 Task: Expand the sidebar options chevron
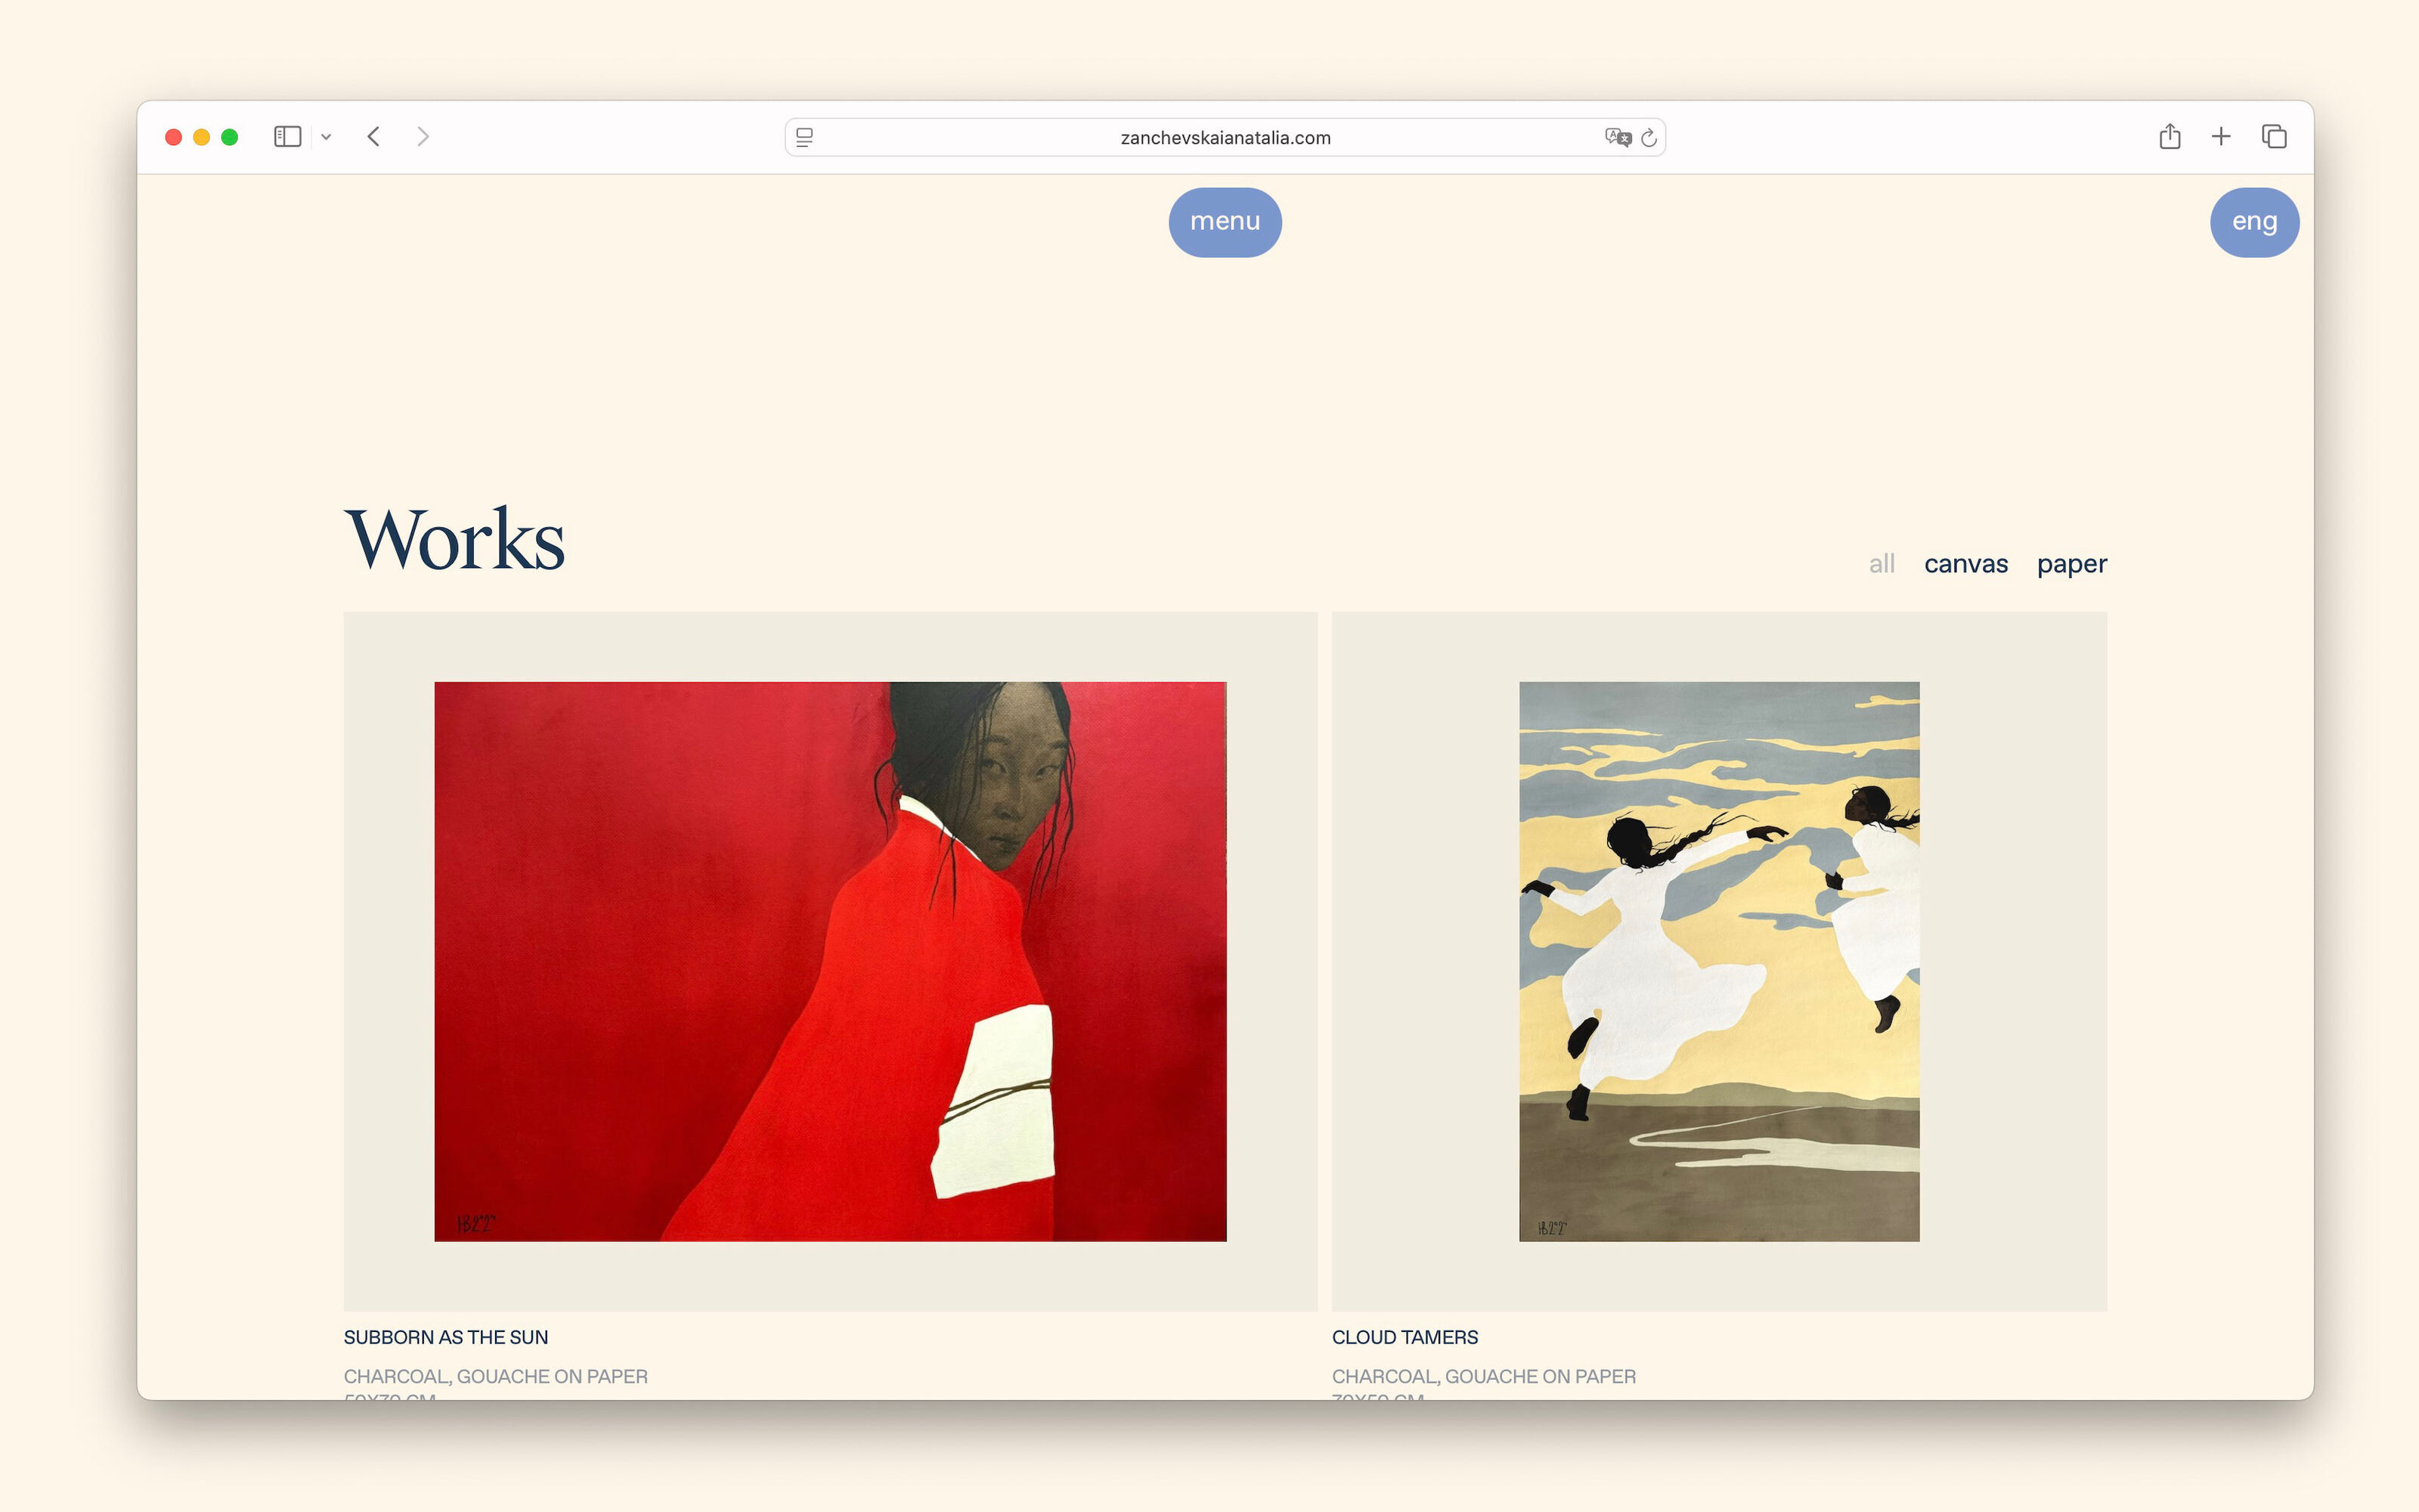tap(326, 137)
